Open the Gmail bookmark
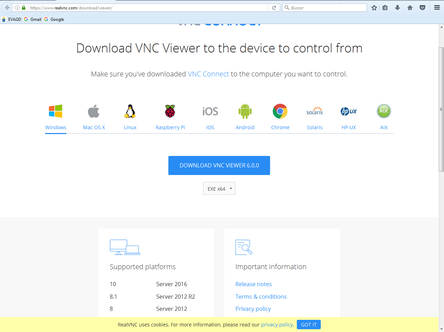Viewport: 444px width, 332px height. (x=32, y=19)
